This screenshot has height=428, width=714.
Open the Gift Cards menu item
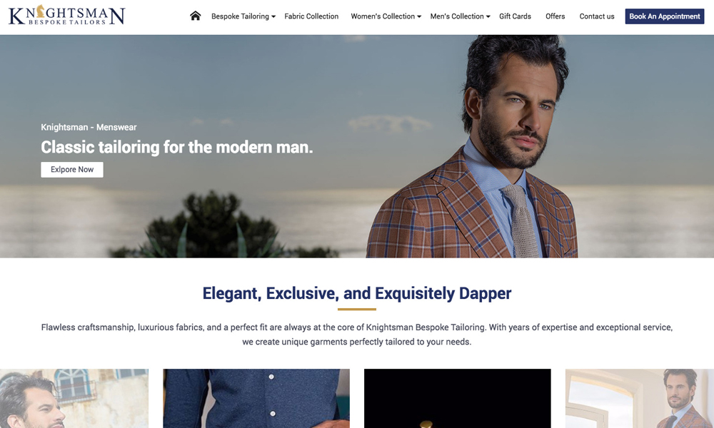(x=515, y=16)
